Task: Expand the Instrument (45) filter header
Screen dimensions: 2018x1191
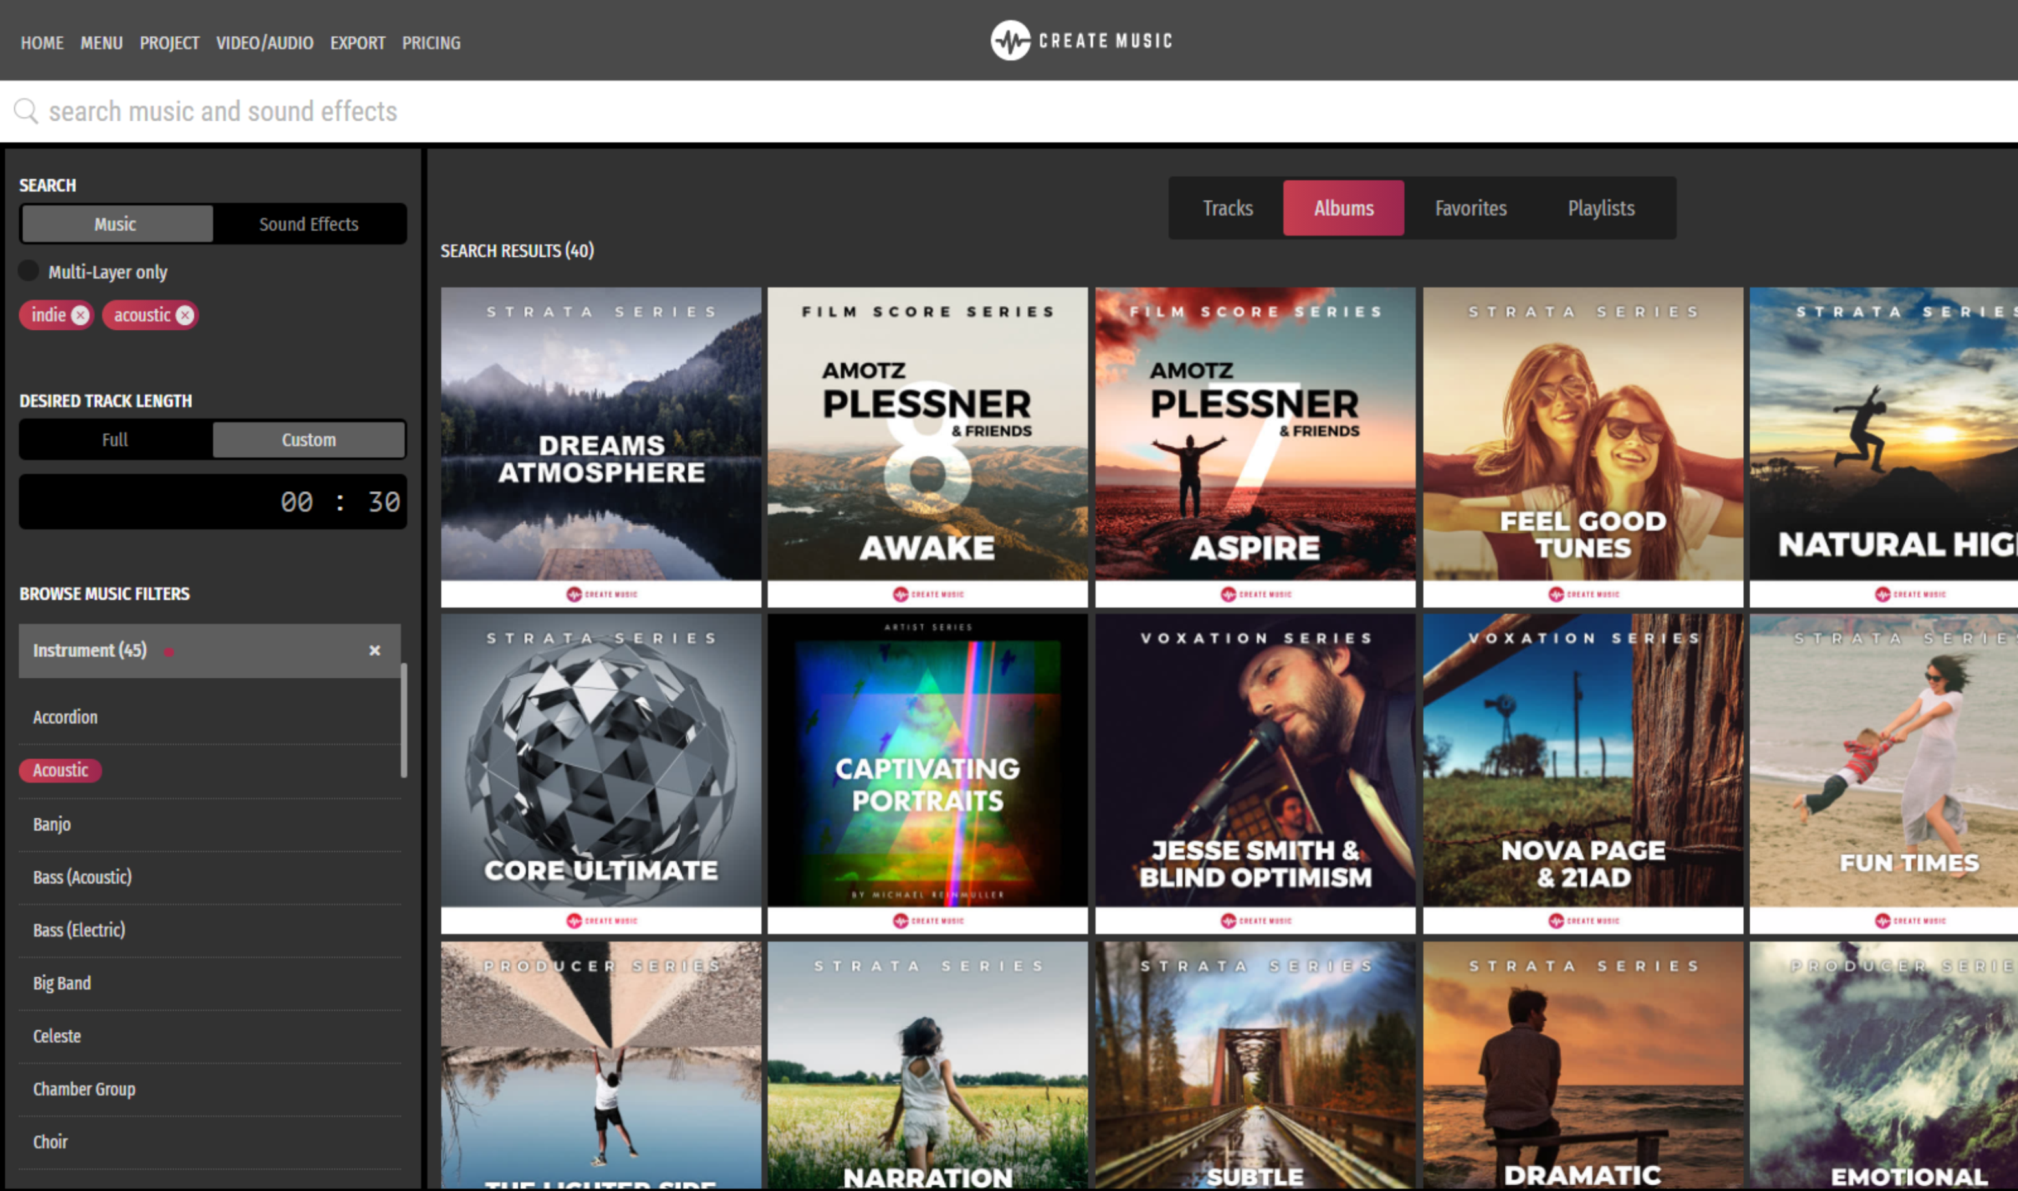Action: pos(209,651)
